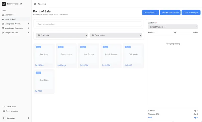Select Manajemen Keuangan menu item
This screenshot has width=202, height=122.
[x=15, y=28]
